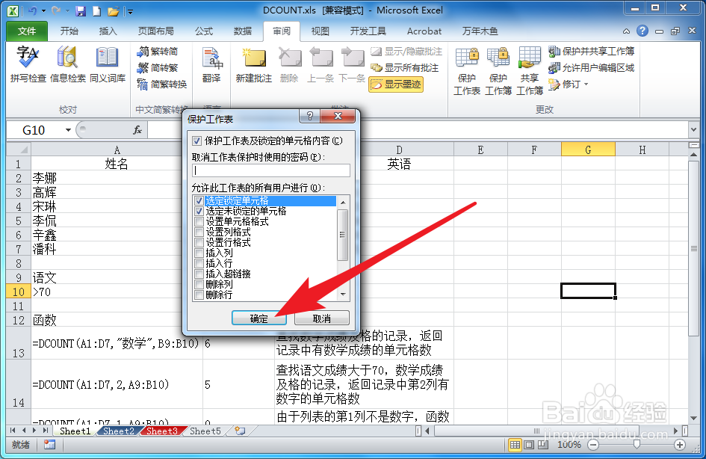This screenshot has height=459, width=706.
Task: Switch to the 开始 (Home) tab
Action: 69,31
